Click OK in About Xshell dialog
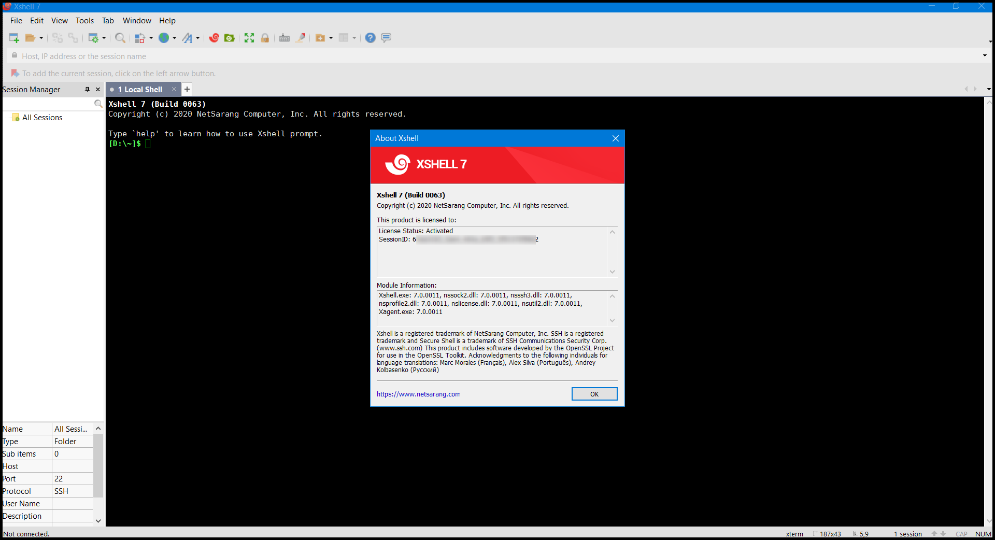The width and height of the screenshot is (995, 540). pyautogui.click(x=594, y=394)
